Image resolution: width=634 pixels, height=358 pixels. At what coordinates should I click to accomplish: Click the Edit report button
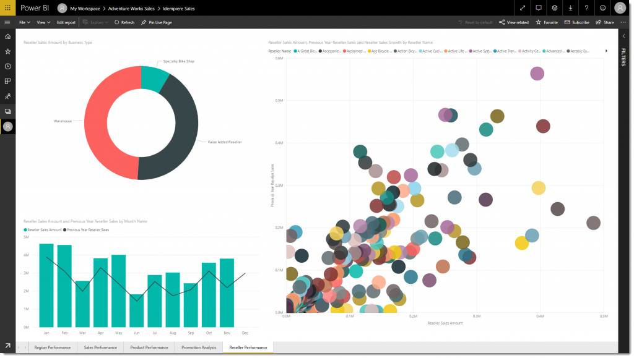coord(66,22)
